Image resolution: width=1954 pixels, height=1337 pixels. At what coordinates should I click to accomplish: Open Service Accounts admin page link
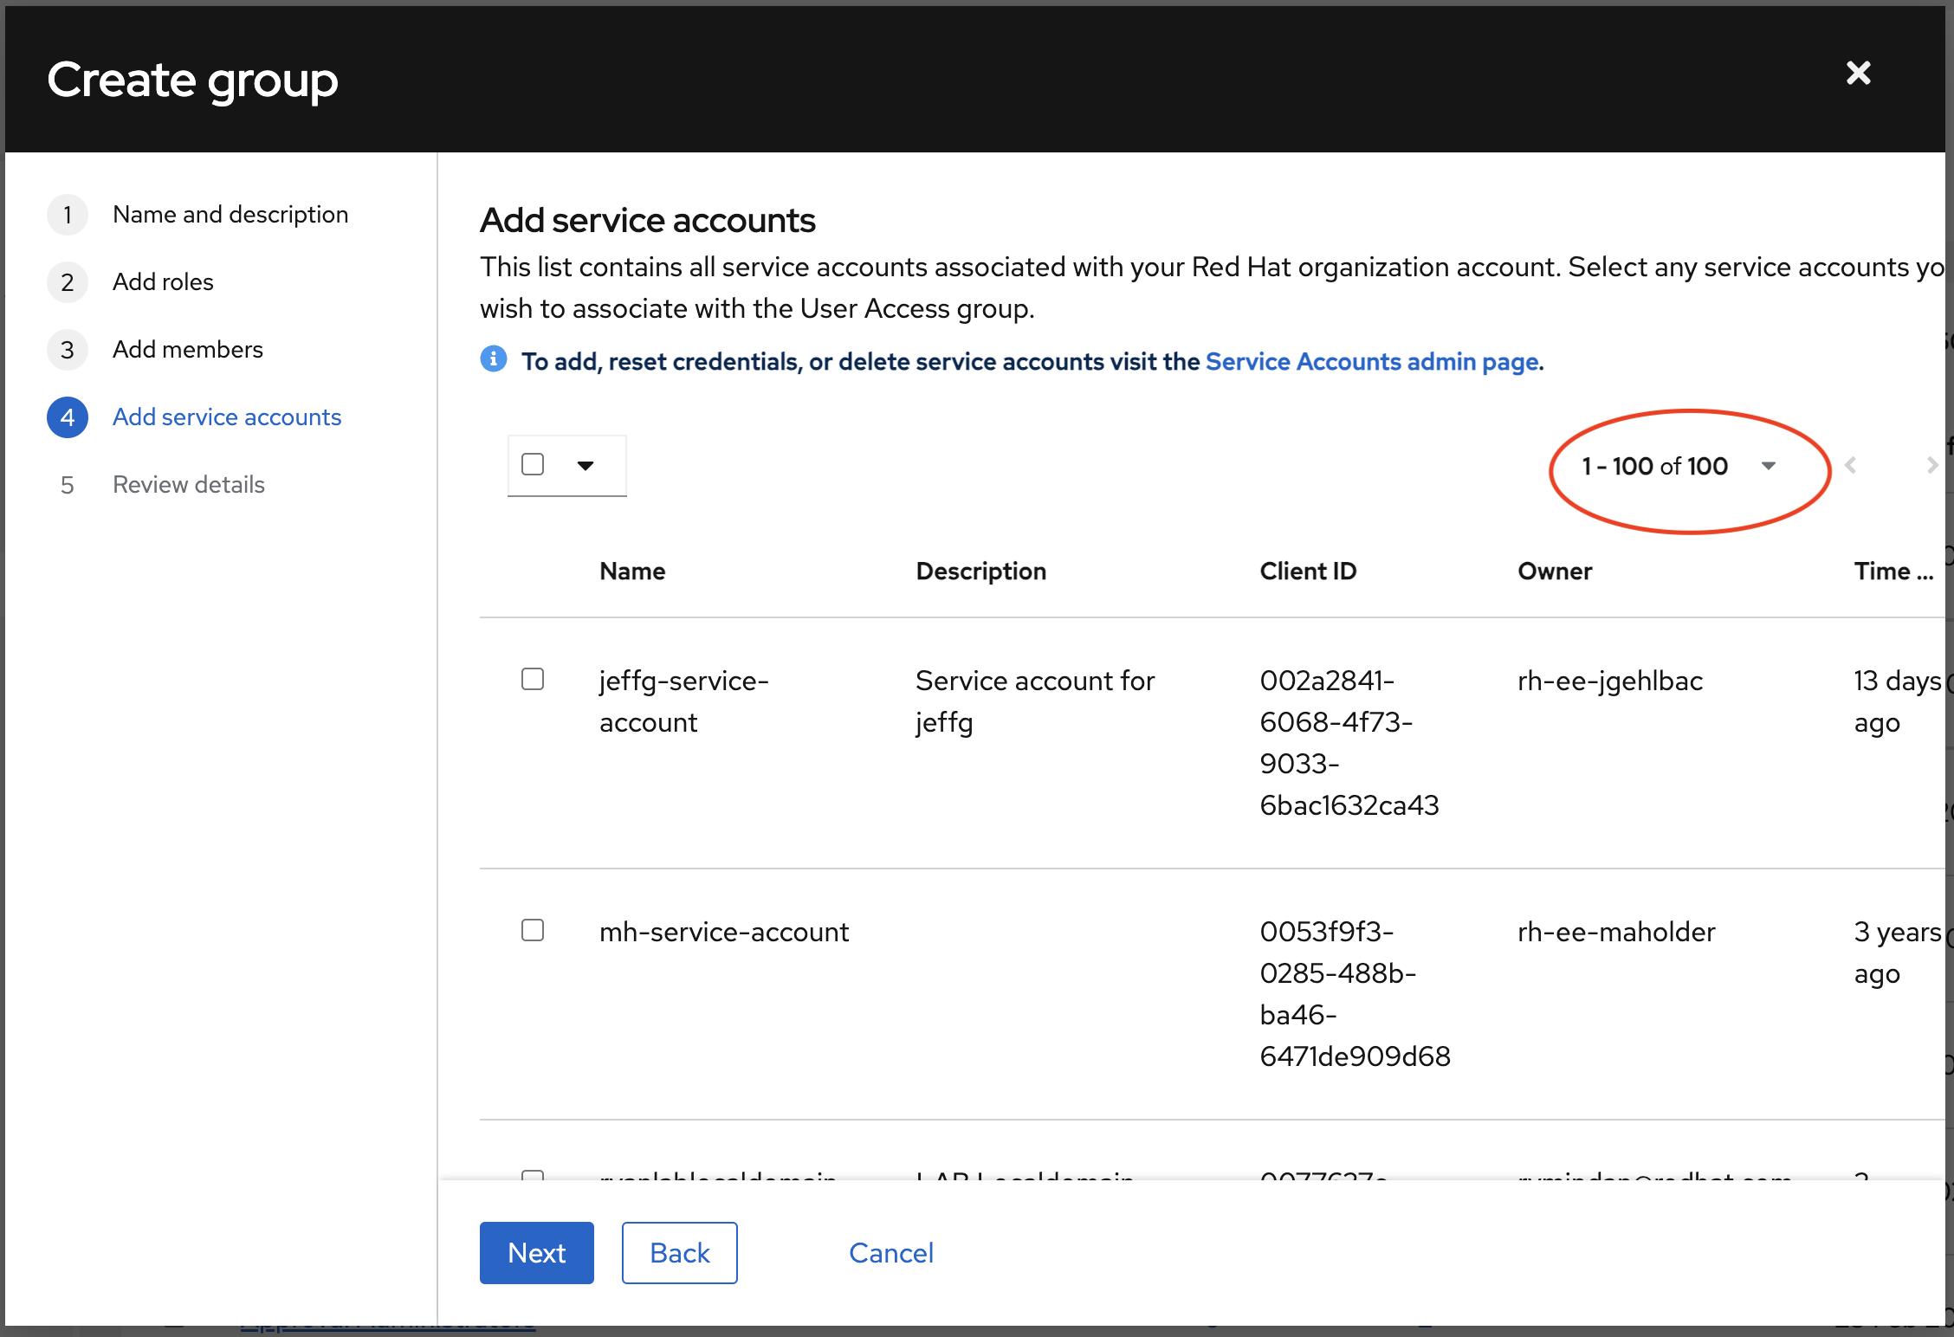(x=1372, y=362)
